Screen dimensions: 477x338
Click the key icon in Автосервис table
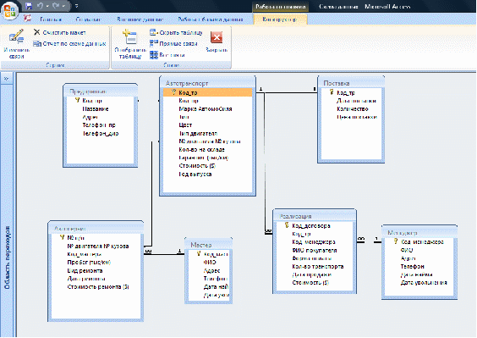(62, 237)
